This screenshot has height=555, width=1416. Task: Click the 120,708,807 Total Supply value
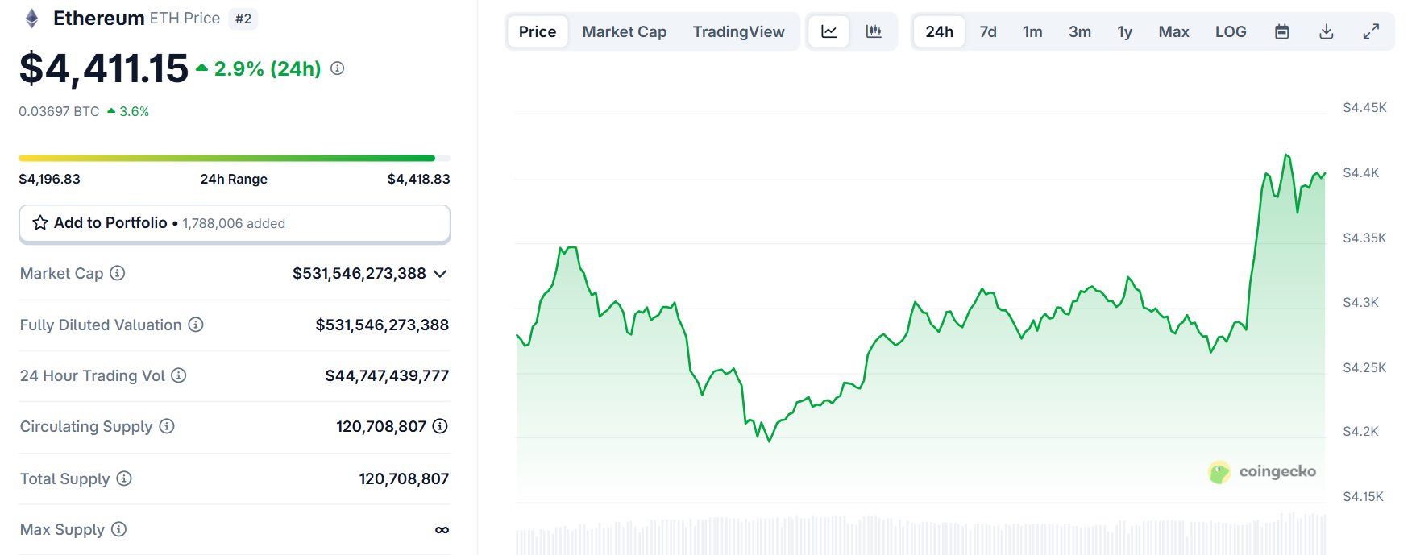tap(405, 478)
